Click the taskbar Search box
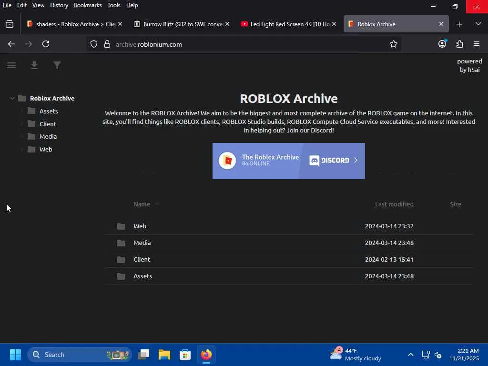This screenshot has width=488, height=366. [79, 355]
